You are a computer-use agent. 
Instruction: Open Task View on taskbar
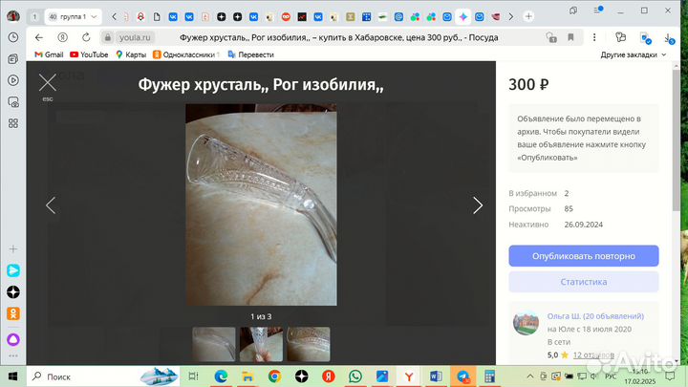[x=193, y=376]
